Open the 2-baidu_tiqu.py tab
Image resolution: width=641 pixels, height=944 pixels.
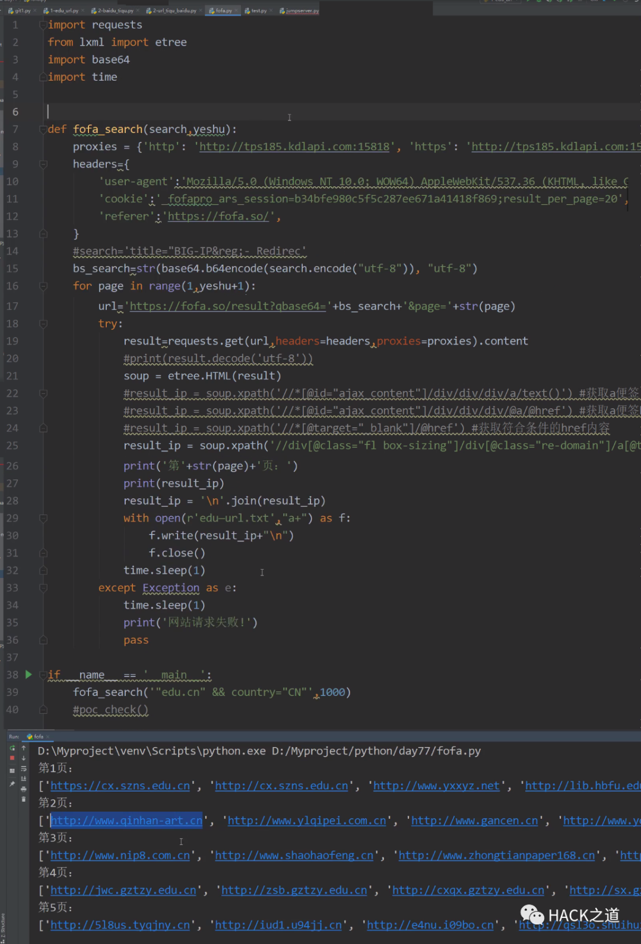point(113,11)
